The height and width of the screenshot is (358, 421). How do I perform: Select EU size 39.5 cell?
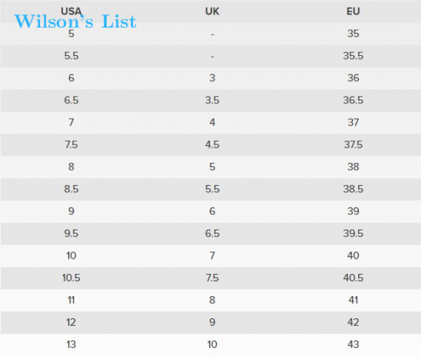(353, 233)
